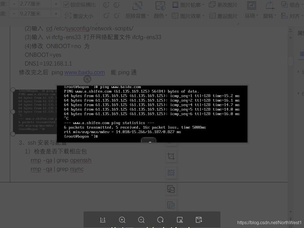Image resolution: width=304 pixels, height=228 pixels.
Task: Click the heading '1）检查是否下载相应包'
Action: 56,151
